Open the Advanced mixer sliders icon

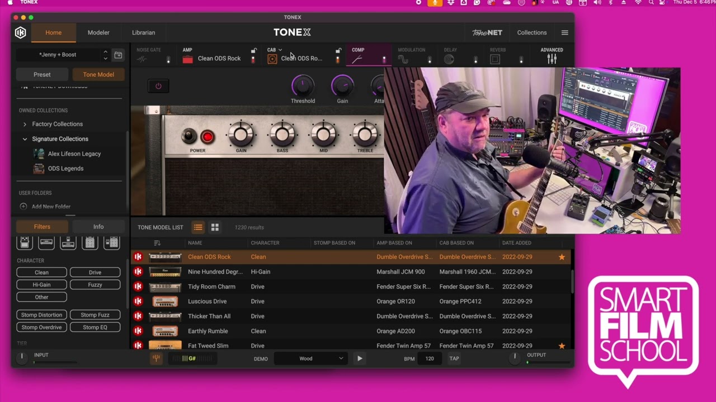(x=552, y=59)
